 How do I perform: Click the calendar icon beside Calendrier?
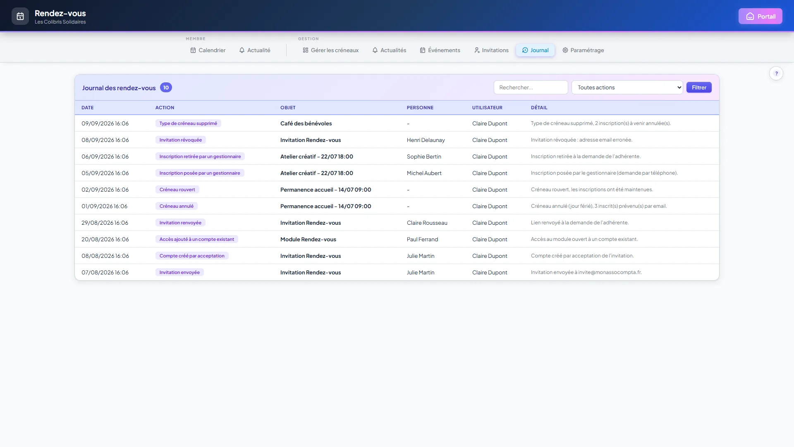tap(193, 50)
